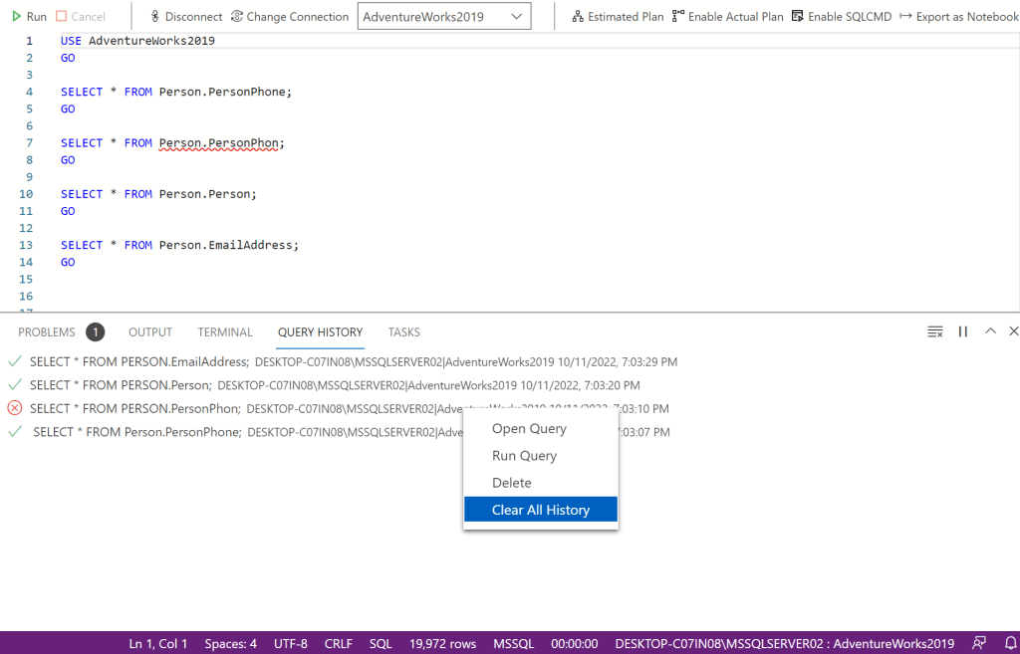Choose Clear All History from context menu
Viewport: 1020px width, 654px height.
click(541, 510)
